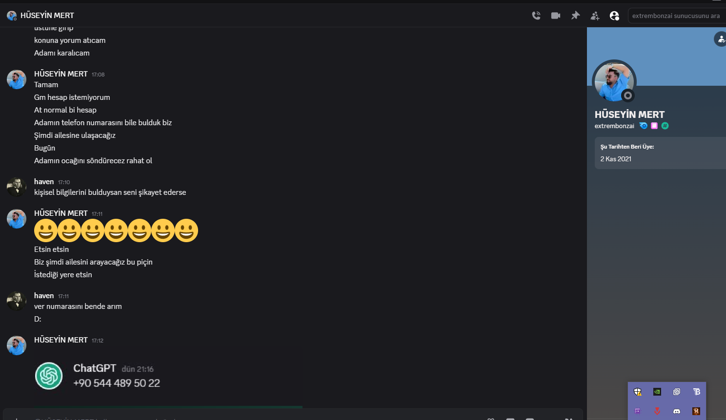
Task: Open pinned messages panel
Action: [x=575, y=16]
